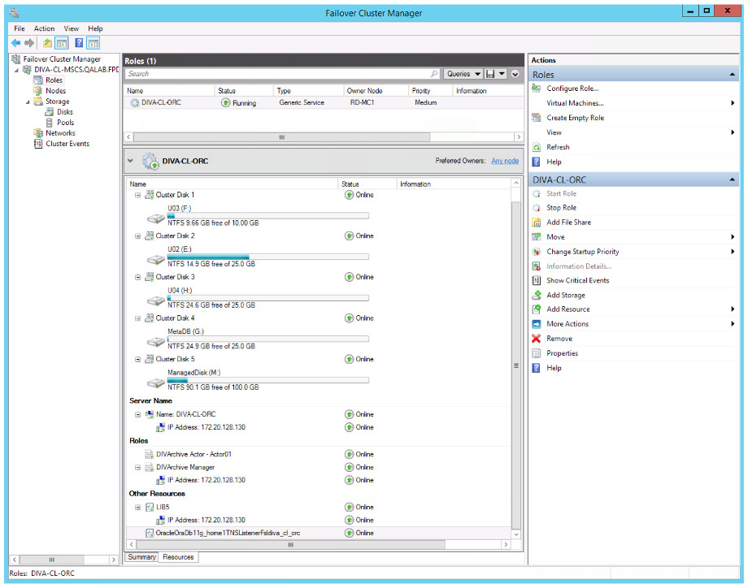Image resolution: width=748 pixels, height=588 pixels.
Task: Collapse the Storage node in tree
Action: (28, 102)
